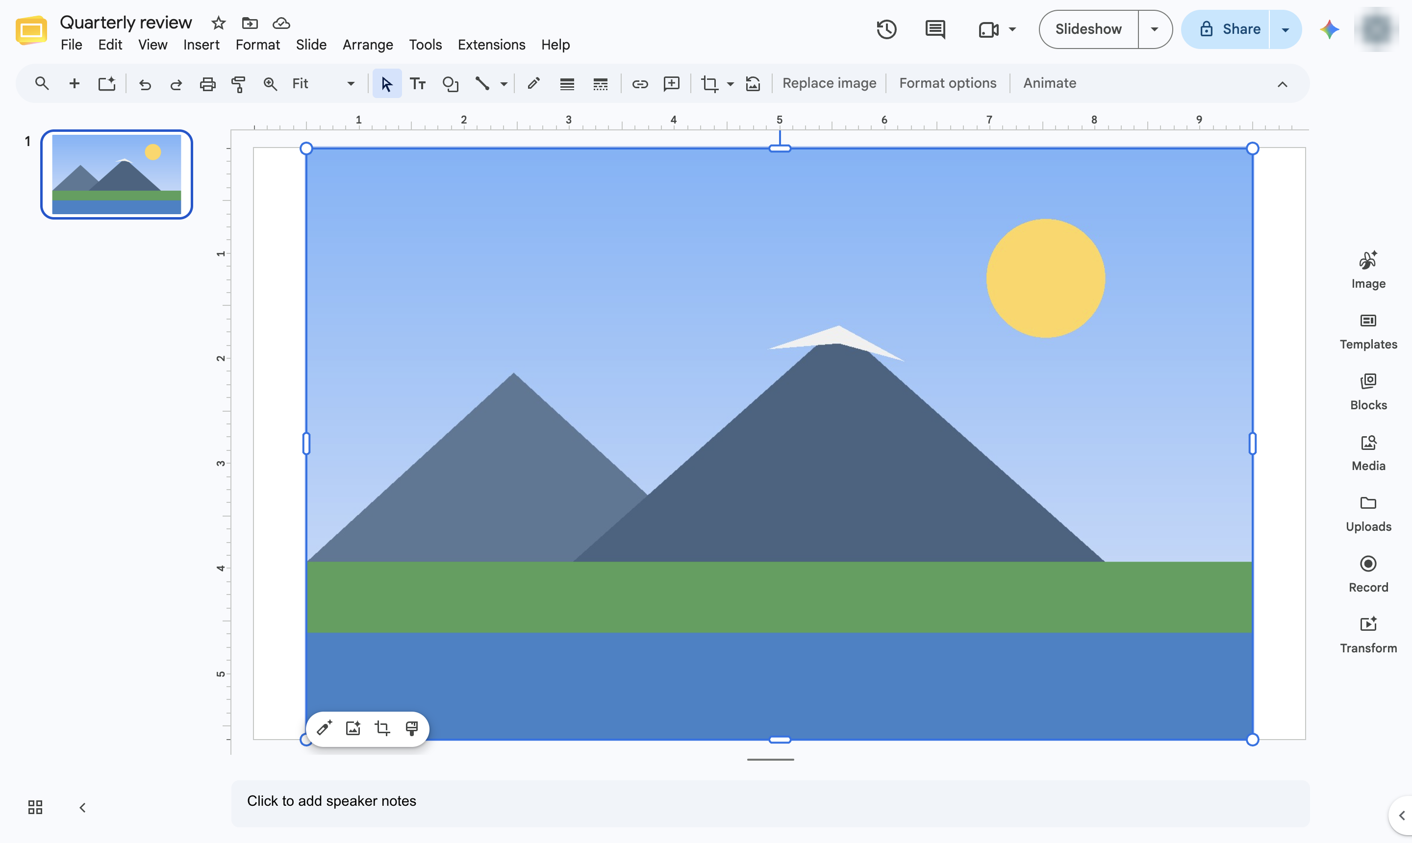Hide the menus with up chevron
This screenshot has width=1412, height=843.
1283,84
